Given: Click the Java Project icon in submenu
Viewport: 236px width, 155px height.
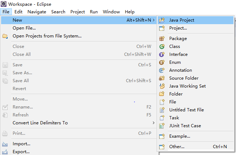Looking at the screenshot, I should (x=162, y=20).
